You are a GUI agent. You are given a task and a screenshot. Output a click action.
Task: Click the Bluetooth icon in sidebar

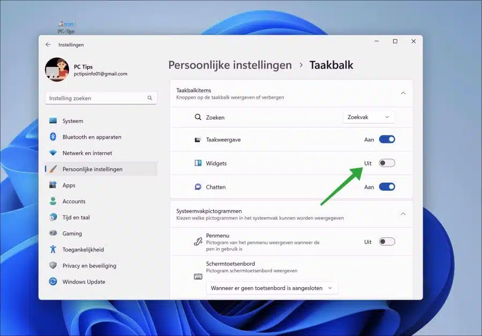[x=53, y=137]
